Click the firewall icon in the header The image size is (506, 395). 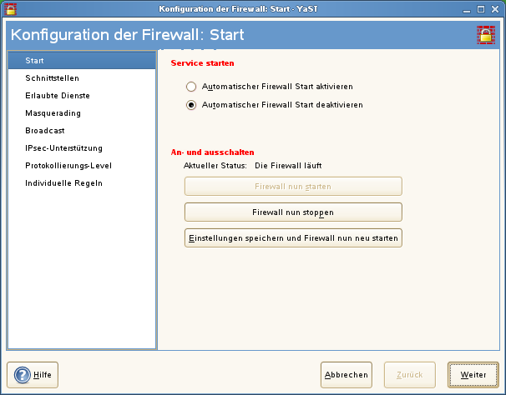pos(485,35)
